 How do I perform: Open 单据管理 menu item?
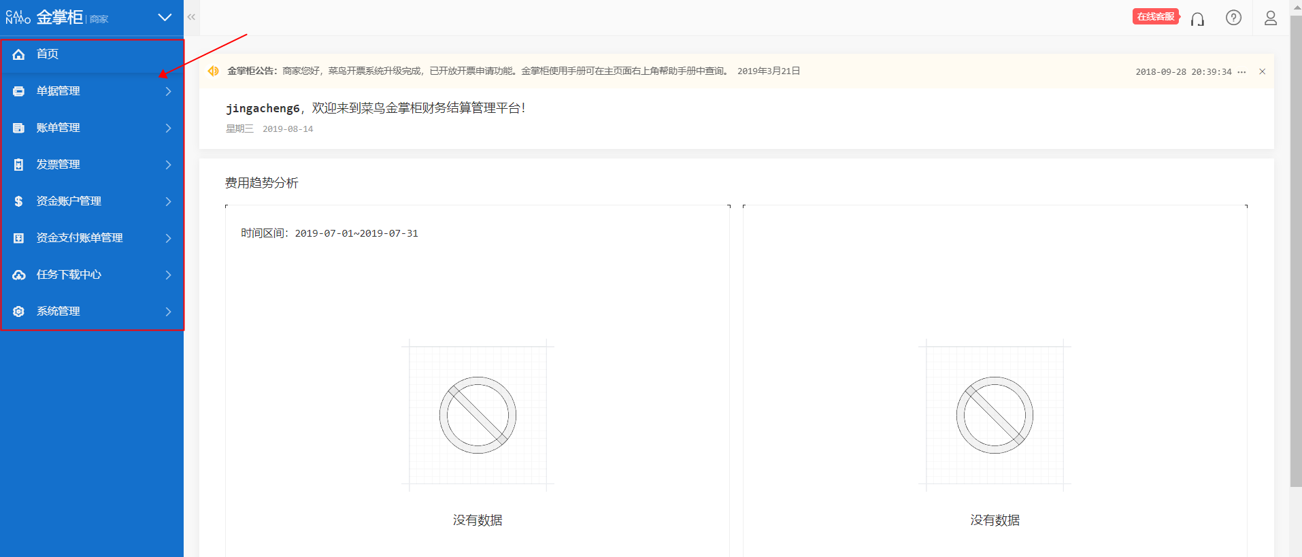coord(93,91)
